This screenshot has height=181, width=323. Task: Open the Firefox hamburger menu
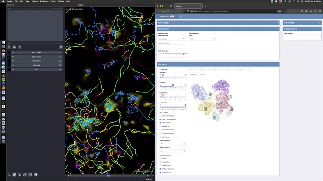pyautogui.click(x=320, y=11)
